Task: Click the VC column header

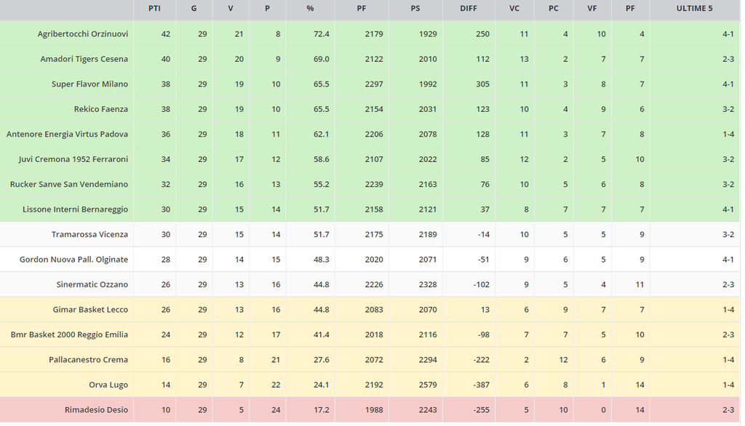Action: coord(514,9)
